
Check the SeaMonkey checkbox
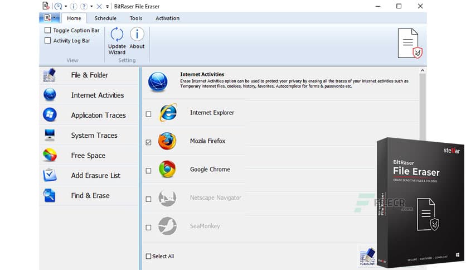coord(149,228)
